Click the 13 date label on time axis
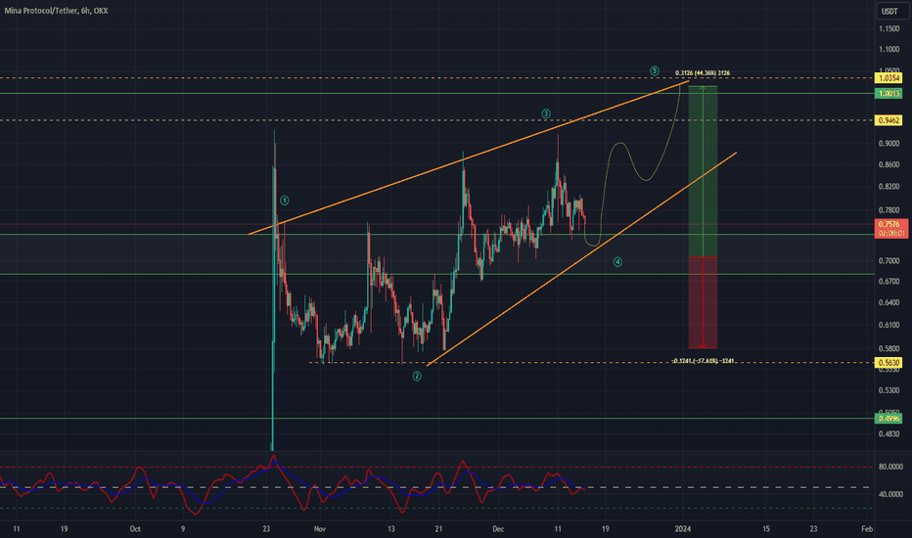 point(390,529)
